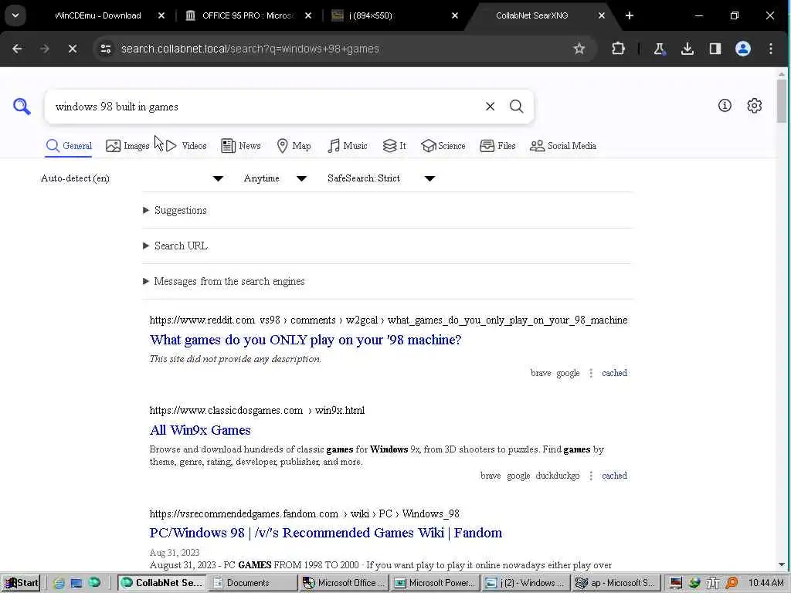791x593 pixels.
Task: Expand the Search URL section
Action: [175, 246]
